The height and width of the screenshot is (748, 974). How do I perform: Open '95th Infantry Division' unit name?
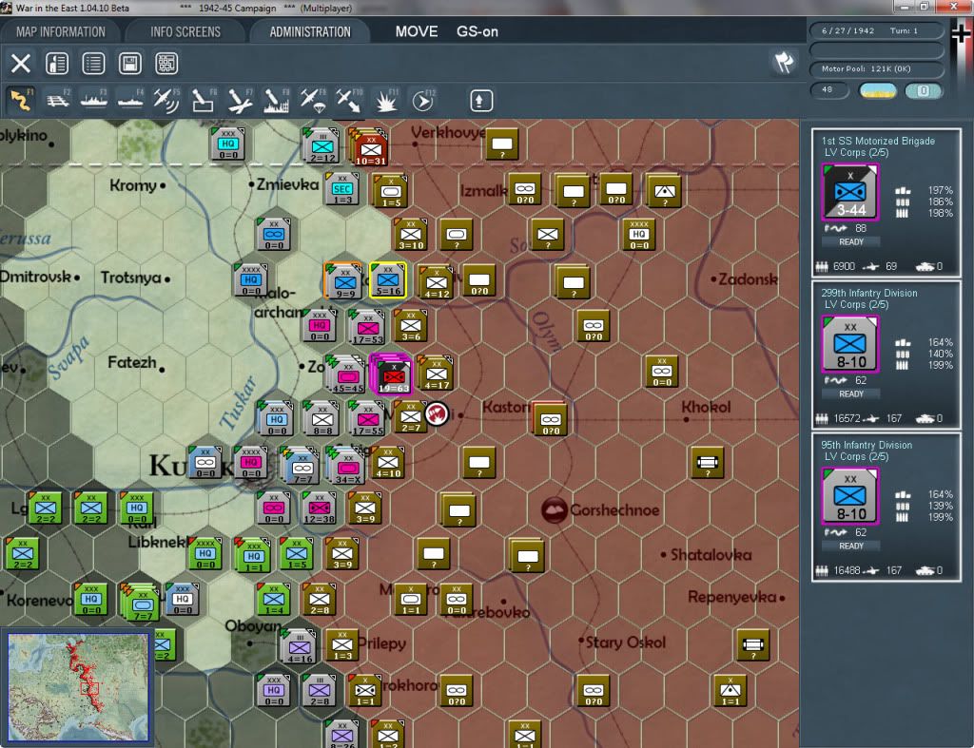point(867,445)
